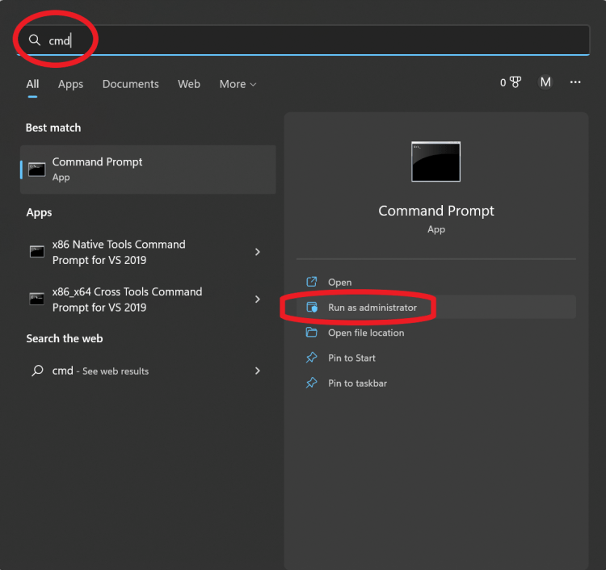Select the Web filter tab

coord(189,84)
